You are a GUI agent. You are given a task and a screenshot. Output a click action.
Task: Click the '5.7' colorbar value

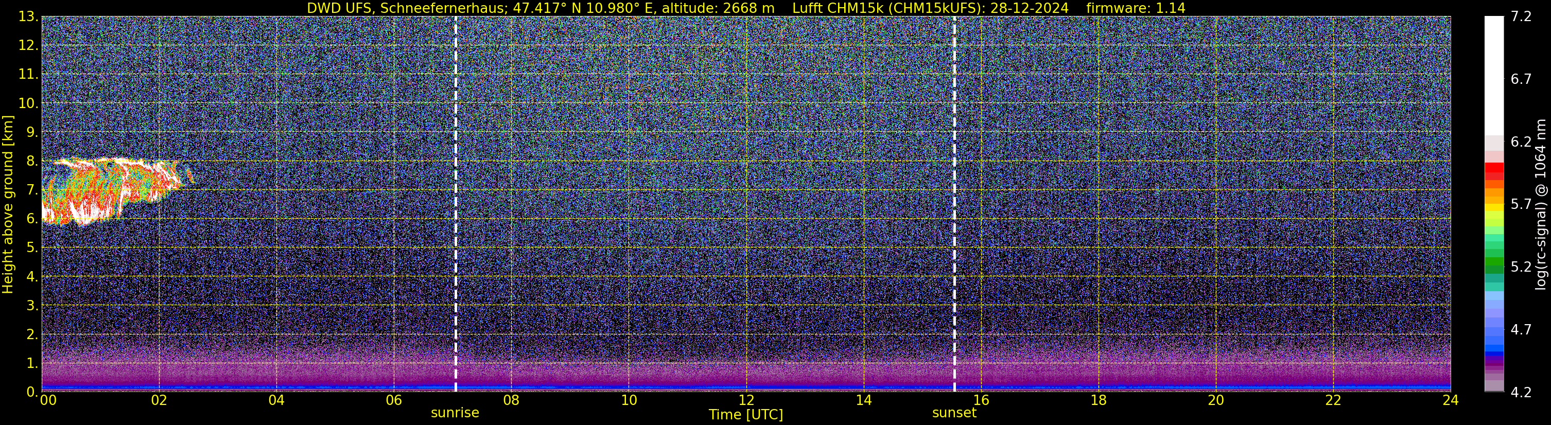pos(1521,204)
